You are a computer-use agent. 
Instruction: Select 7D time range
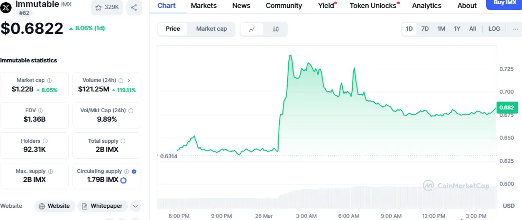click(x=425, y=29)
